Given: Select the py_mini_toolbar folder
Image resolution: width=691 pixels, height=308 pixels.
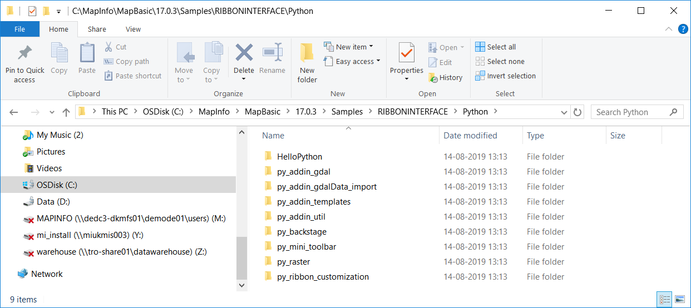Looking at the screenshot, I should (307, 247).
